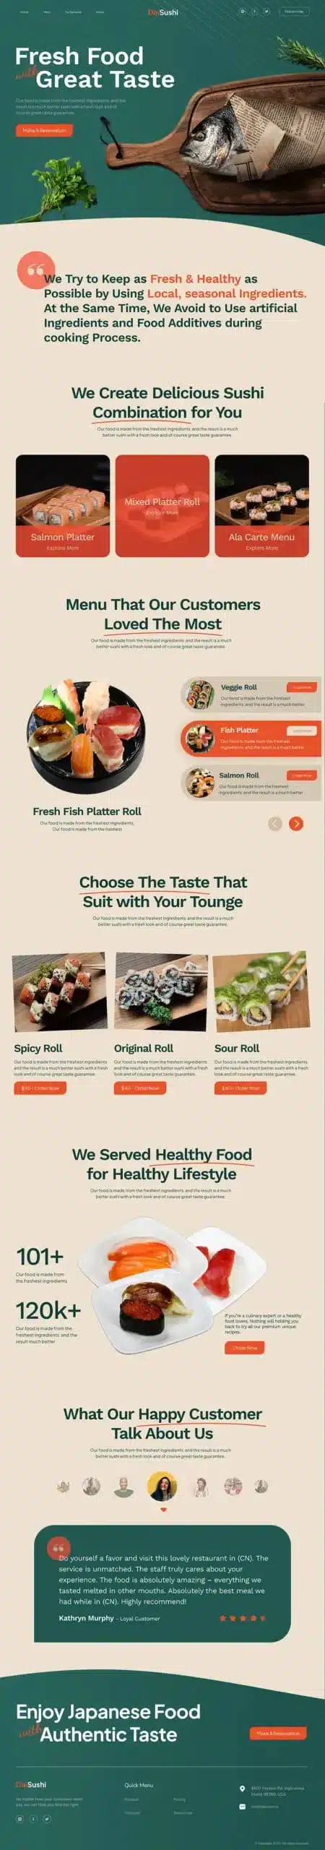Open the Twitter icon in the header
Viewport: 325px width, 1850px height.
pos(266,12)
